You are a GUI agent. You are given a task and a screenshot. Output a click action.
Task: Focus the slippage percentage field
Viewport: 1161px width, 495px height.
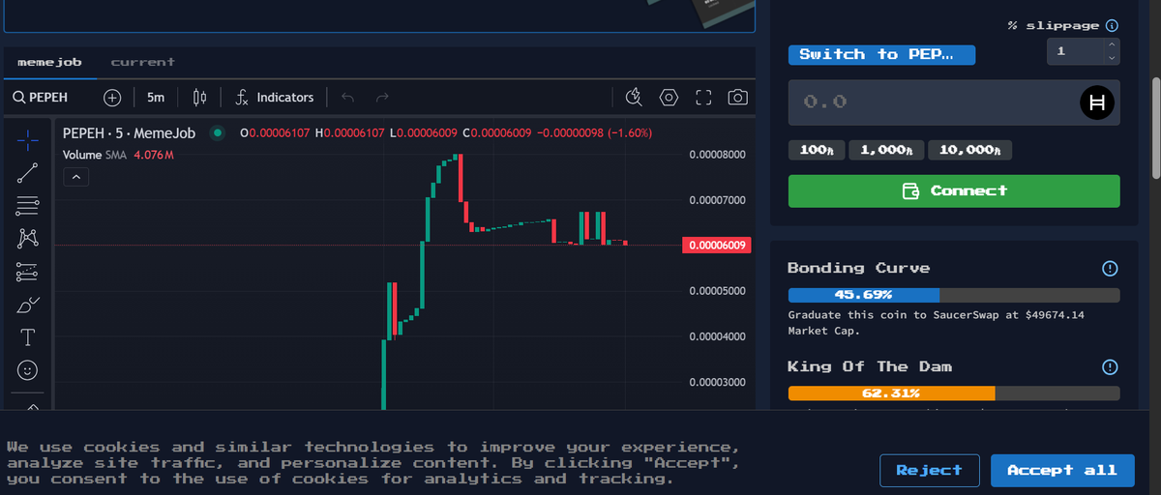[1075, 51]
